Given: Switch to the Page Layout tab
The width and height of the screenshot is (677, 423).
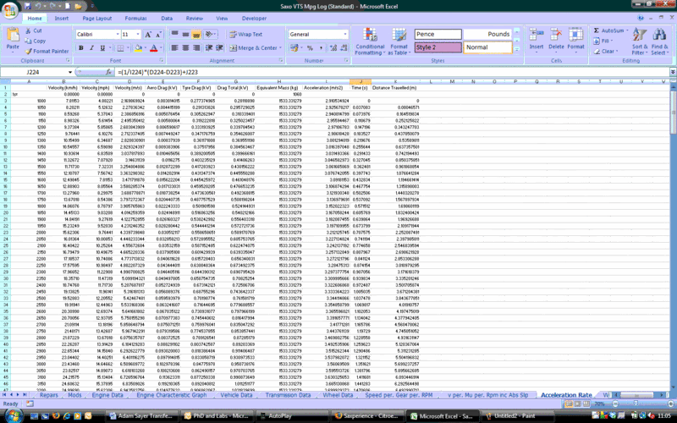Looking at the screenshot, I should click(x=97, y=19).
